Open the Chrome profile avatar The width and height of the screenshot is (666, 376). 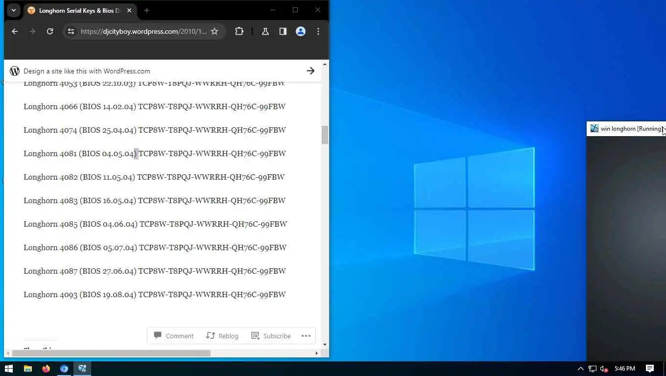tap(301, 31)
